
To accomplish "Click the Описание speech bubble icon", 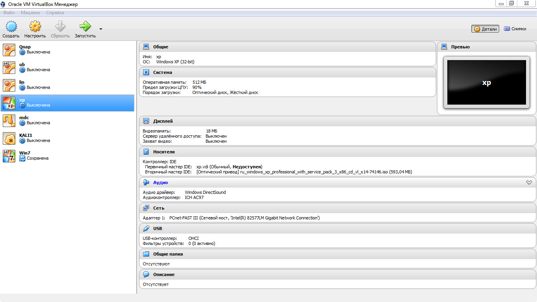I will (x=146, y=274).
